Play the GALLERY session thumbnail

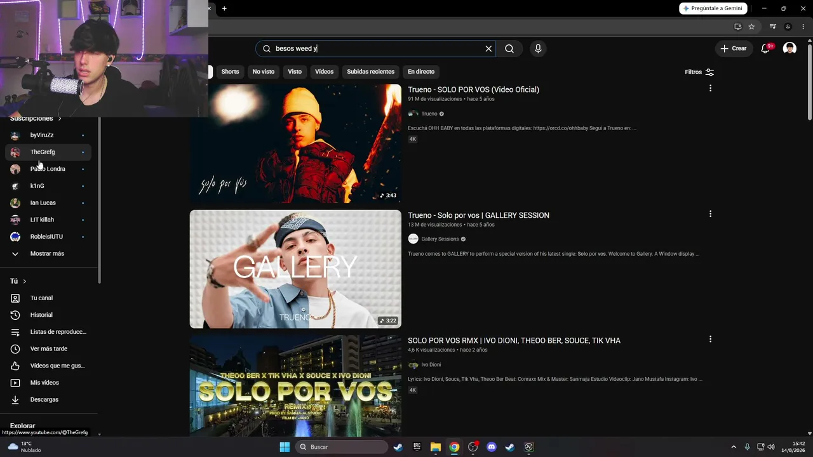295,269
